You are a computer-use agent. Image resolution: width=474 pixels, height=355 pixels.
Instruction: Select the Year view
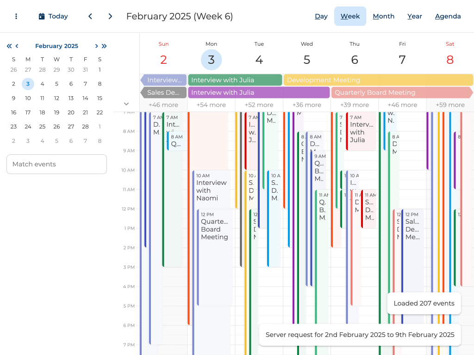tap(414, 16)
